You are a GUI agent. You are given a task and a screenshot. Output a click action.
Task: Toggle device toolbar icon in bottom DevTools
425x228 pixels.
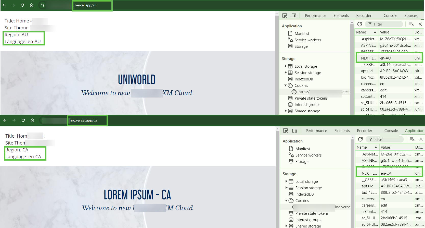(294, 131)
